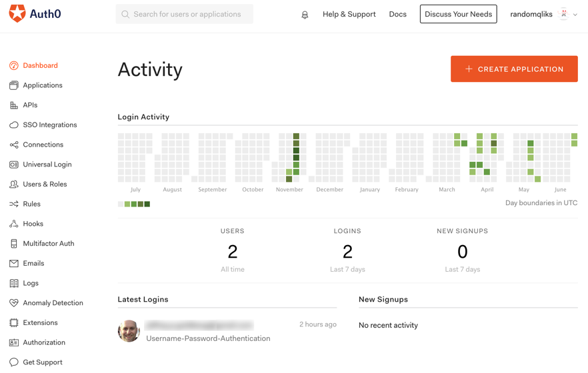This screenshot has height=373, width=588.
Task: Click the Create Application button
Action: pos(514,69)
